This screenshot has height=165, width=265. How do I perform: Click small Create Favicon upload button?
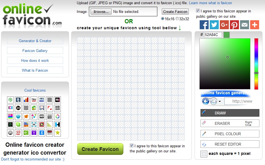(175, 12)
